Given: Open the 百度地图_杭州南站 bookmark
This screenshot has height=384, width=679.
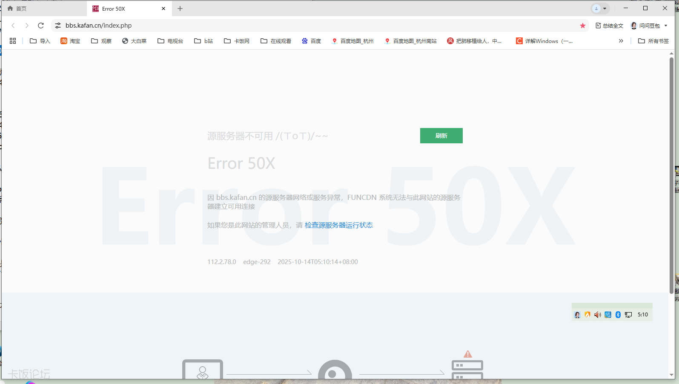Looking at the screenshot, I should pos(410,41).
